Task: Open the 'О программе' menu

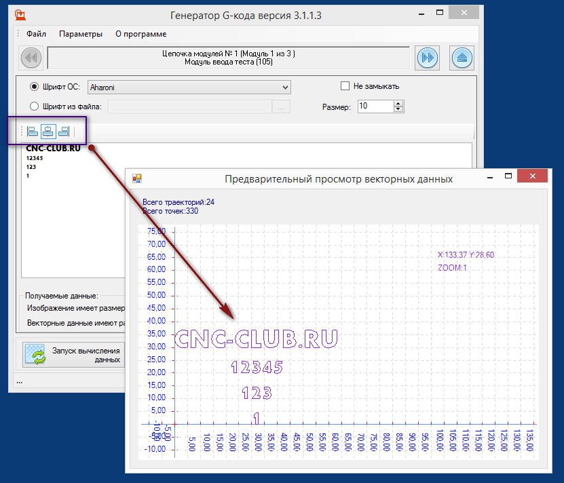Action: point(140,34)
